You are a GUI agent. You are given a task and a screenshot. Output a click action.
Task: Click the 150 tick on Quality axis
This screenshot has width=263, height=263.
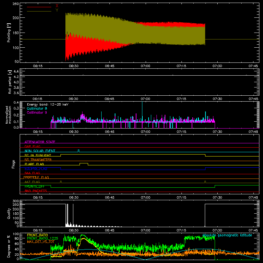pyautogui.click(x=16, y=214)
